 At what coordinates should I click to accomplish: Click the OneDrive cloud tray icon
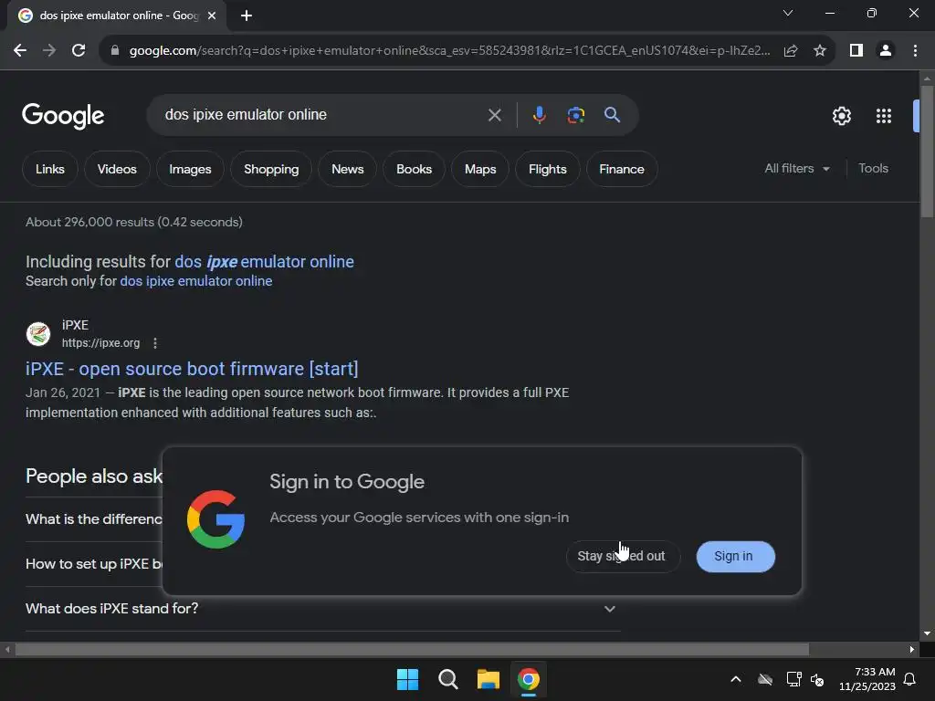[765, 679]
